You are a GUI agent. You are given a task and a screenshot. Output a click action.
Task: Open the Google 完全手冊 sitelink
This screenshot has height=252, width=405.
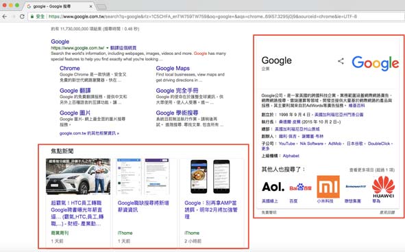pos(177,91)
